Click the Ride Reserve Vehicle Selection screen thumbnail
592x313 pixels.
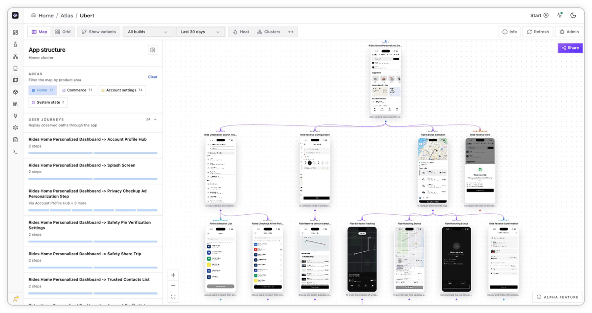[x=315, y=259]
